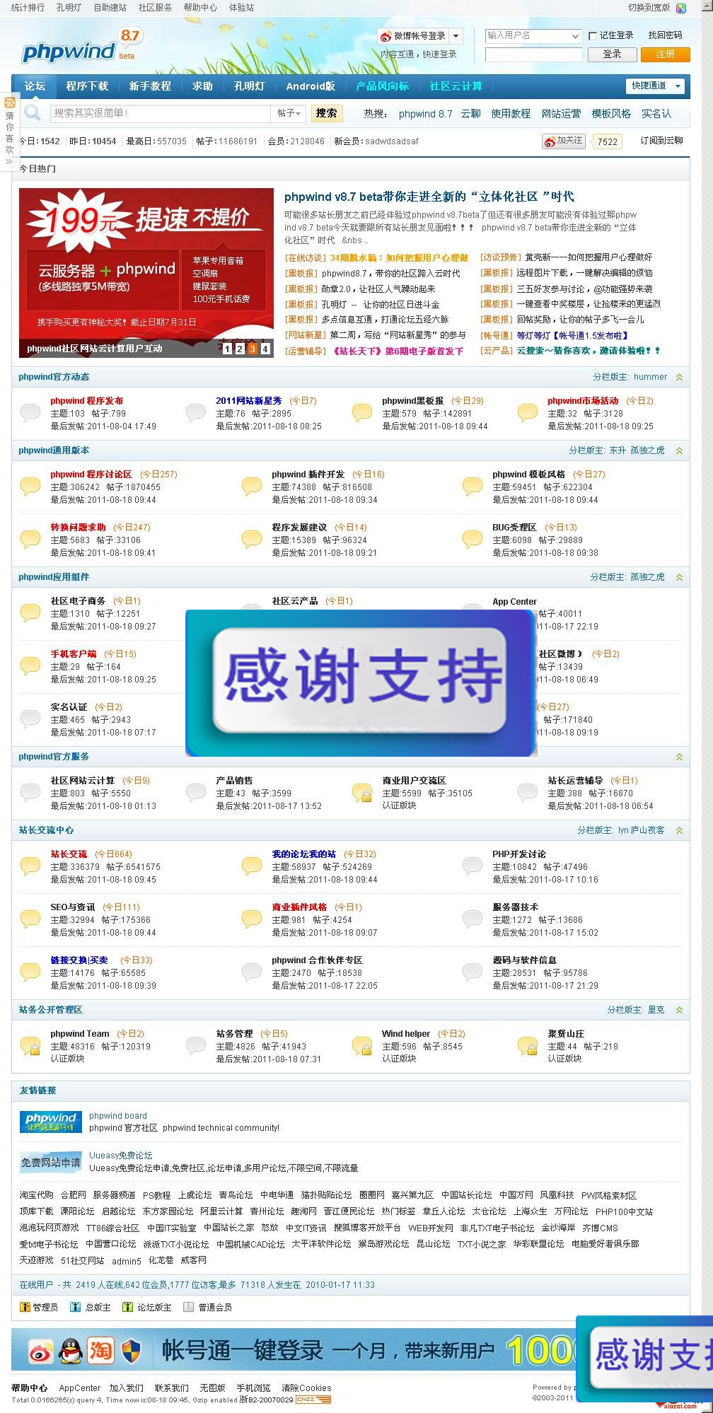This screenshot has height=1413, width=713.
Task: Open 自助建站 in the top menu
Action: click(x=110, y=8)
